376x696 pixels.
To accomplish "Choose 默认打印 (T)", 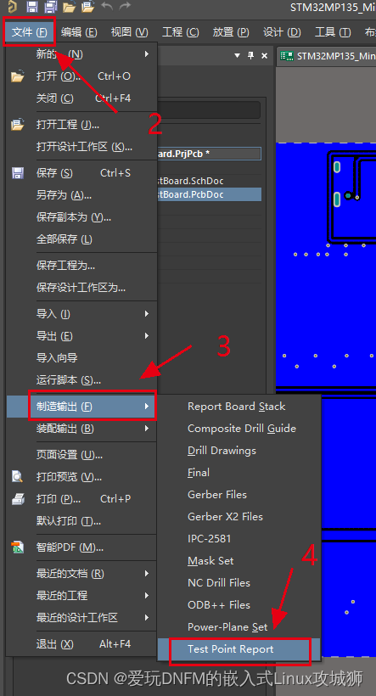I will click(81, 520).
